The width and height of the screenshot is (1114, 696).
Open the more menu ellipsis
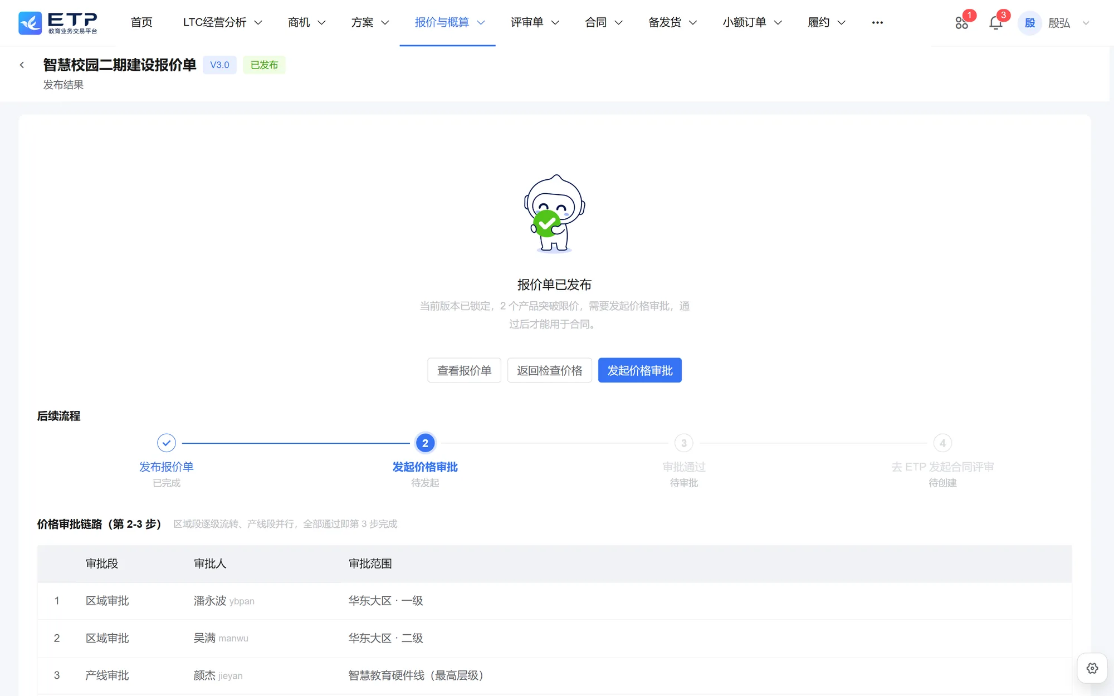877,23
